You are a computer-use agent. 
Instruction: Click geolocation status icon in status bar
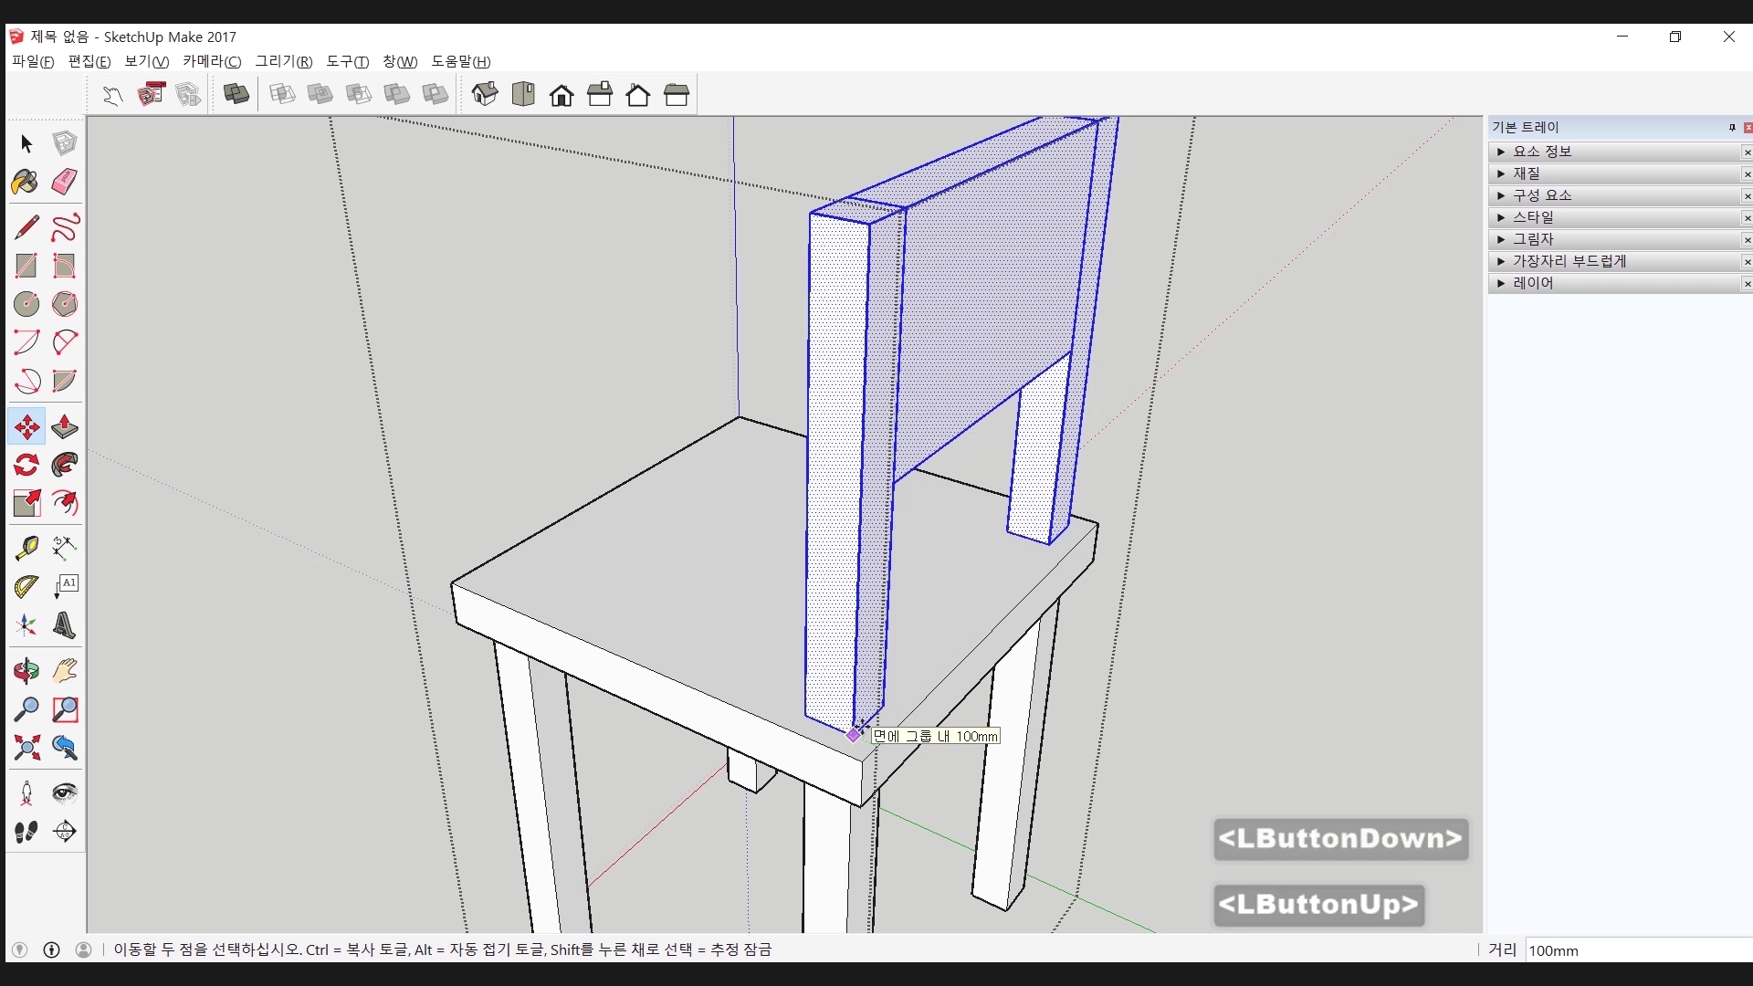pyautogui.click(x=20, y=949)
